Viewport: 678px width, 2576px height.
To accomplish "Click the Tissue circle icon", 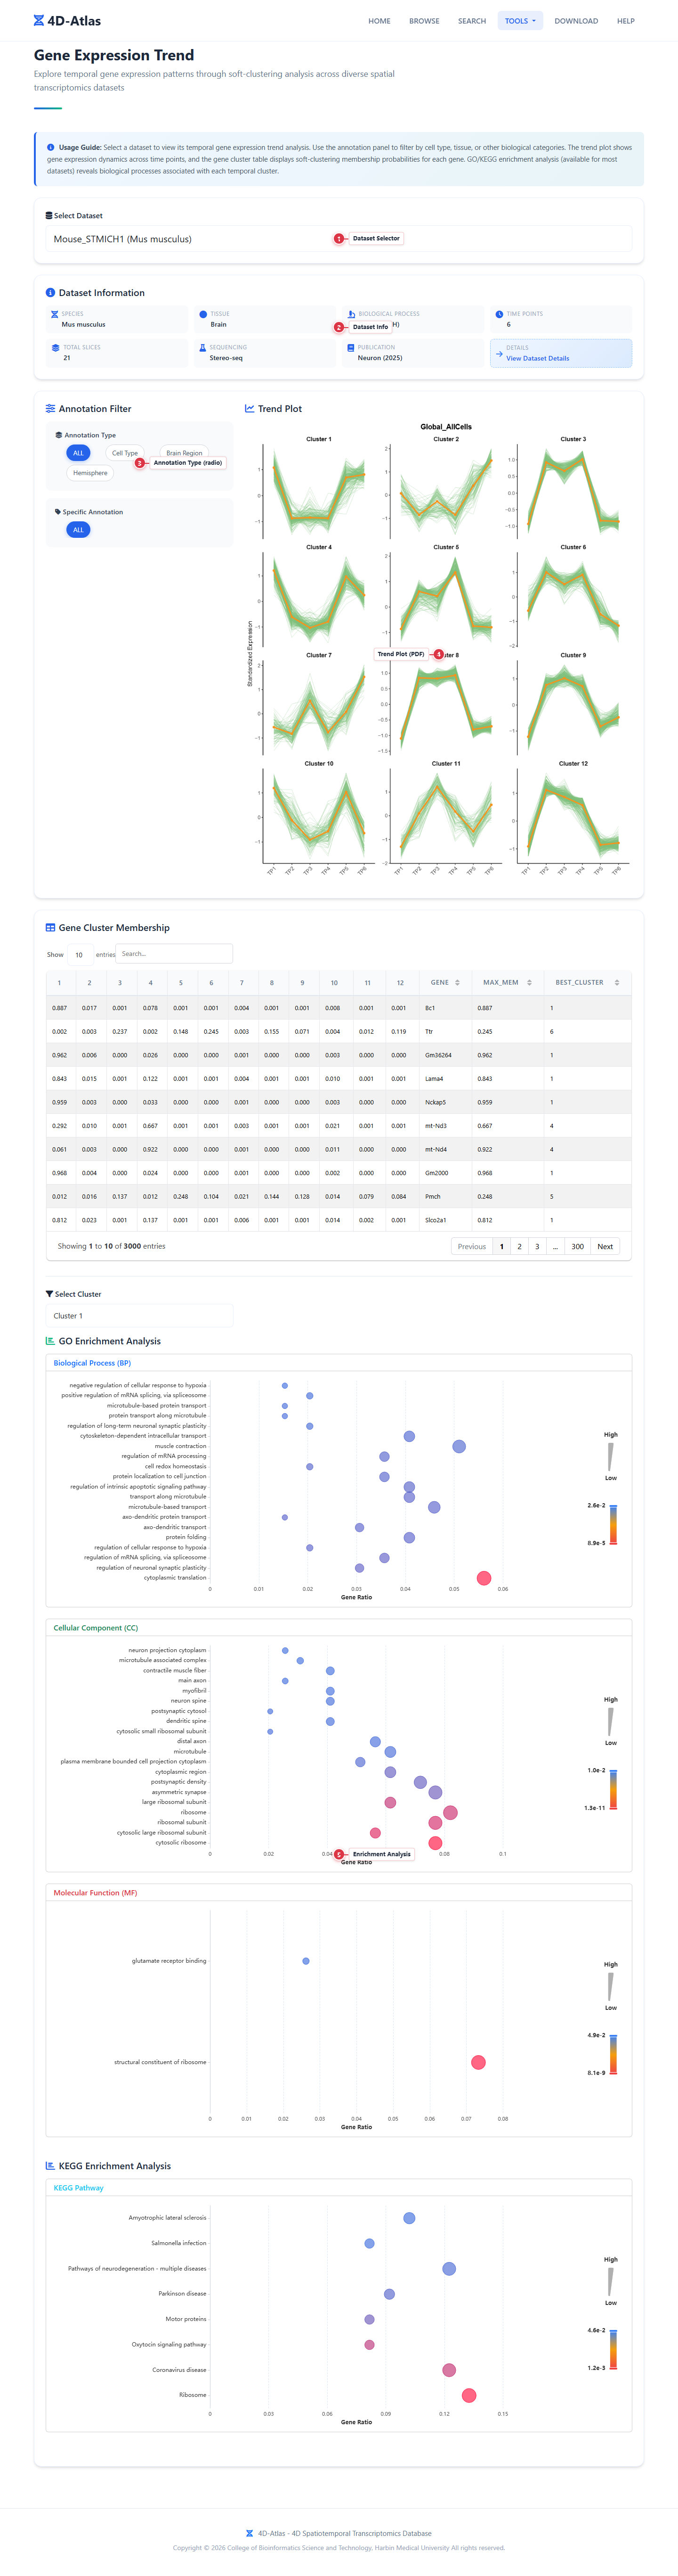I will (203, 314).
